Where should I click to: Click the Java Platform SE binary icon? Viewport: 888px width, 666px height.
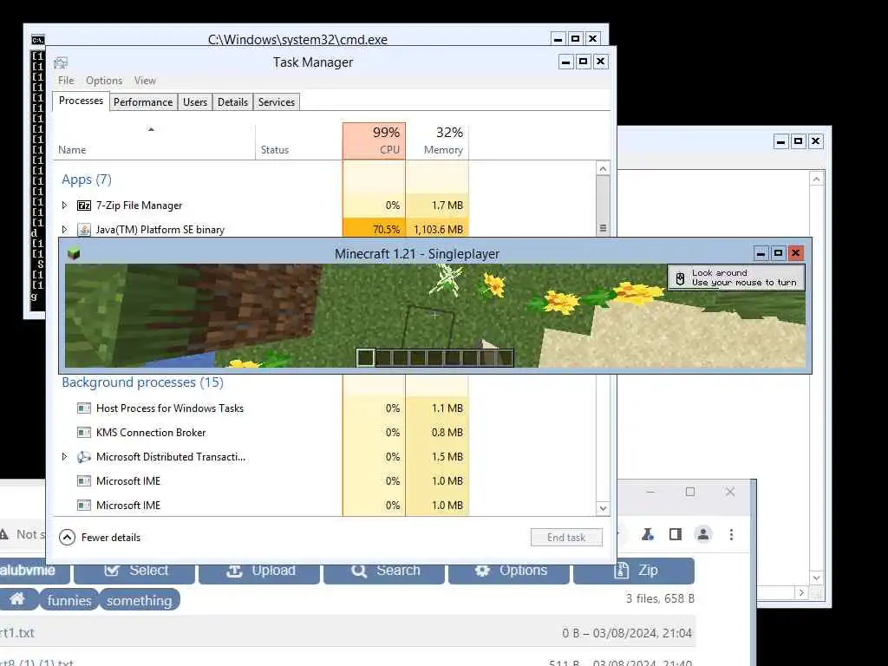84,229
